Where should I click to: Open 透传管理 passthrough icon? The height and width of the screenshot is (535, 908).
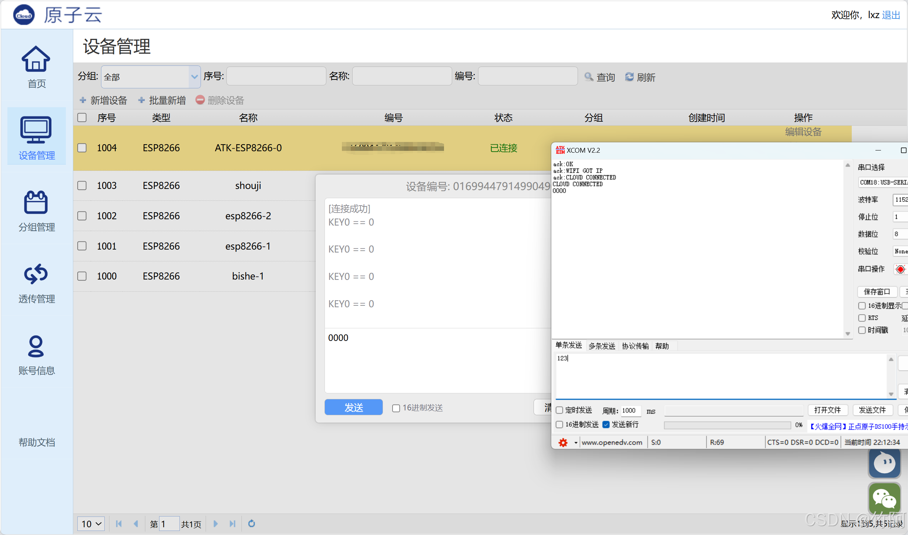click(x=36, y=274)
